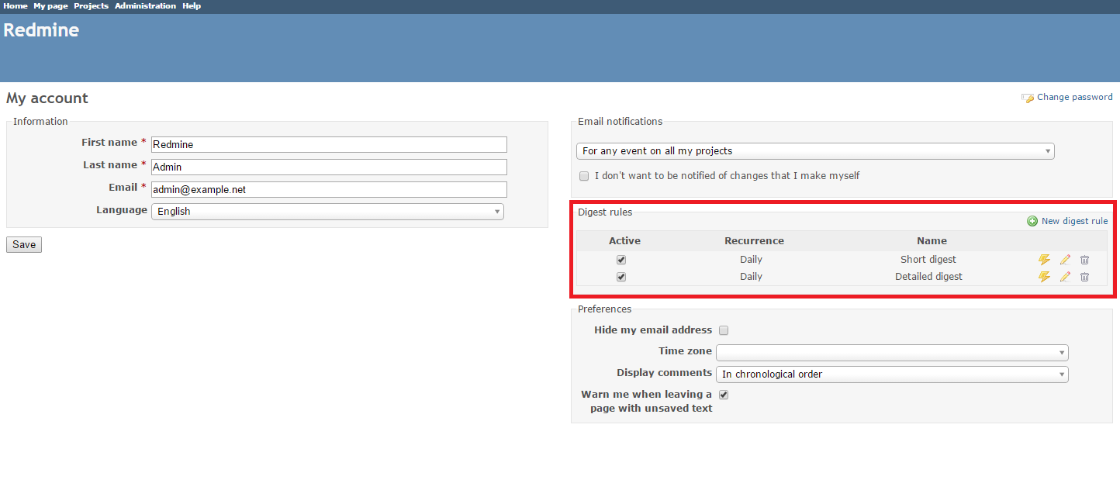Open My page from the top menu
Screen dimensions: 1120x497
(50, 6)
